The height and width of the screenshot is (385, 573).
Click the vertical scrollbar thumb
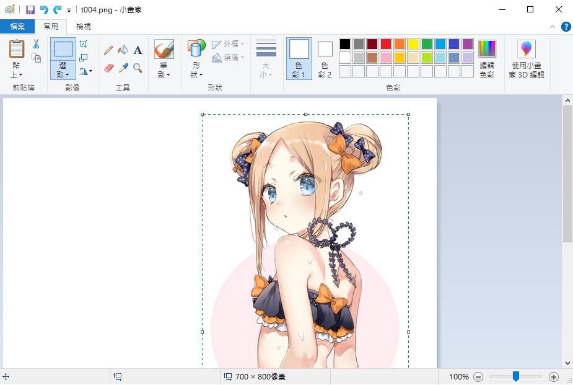[567, 174]
